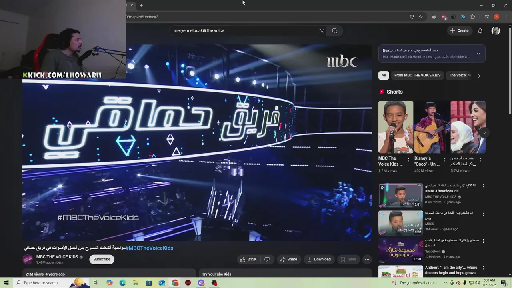Image resolution: width=512 pixels, height=288 pixels.
Task: Clear the YouTube search text with X
Action: pos(322,31)
